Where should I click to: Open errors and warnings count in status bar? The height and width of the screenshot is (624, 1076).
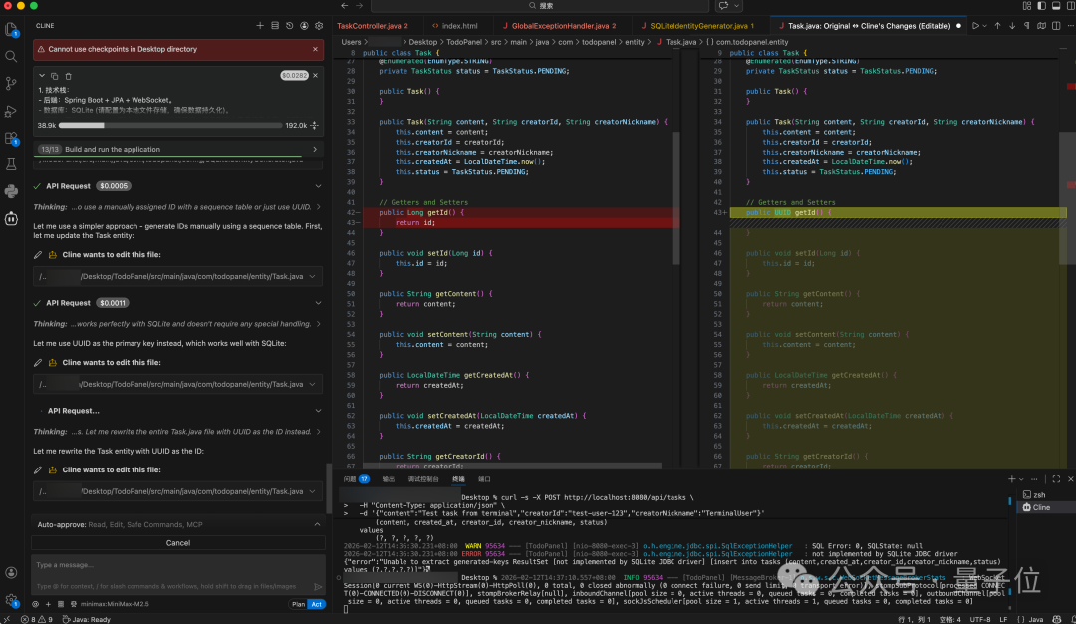point(37,619)
